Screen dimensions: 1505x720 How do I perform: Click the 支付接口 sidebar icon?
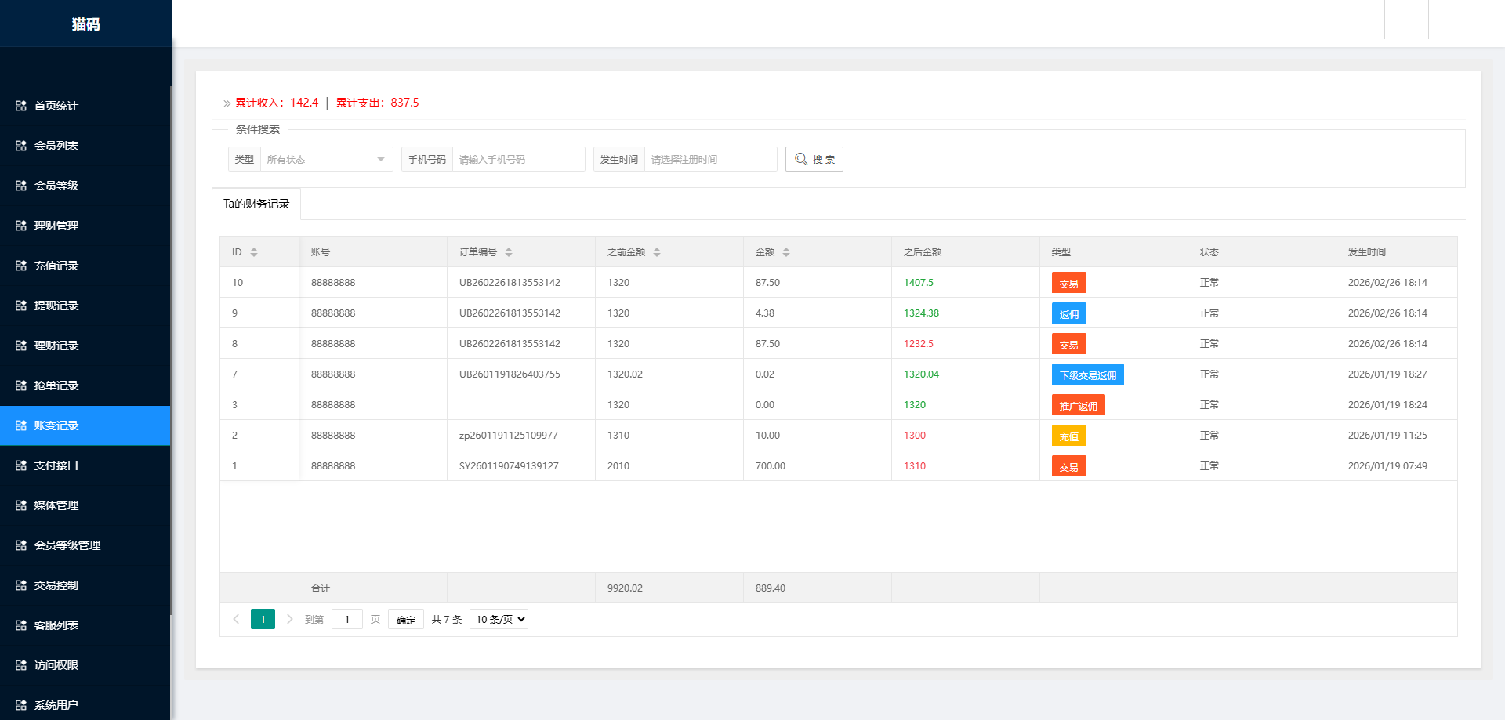pyautogui.click(x=20, y=465)
